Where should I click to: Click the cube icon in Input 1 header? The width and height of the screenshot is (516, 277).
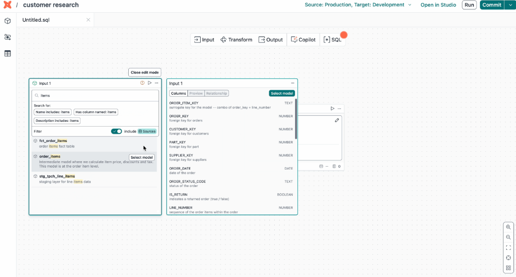click(x=35, y=84)
